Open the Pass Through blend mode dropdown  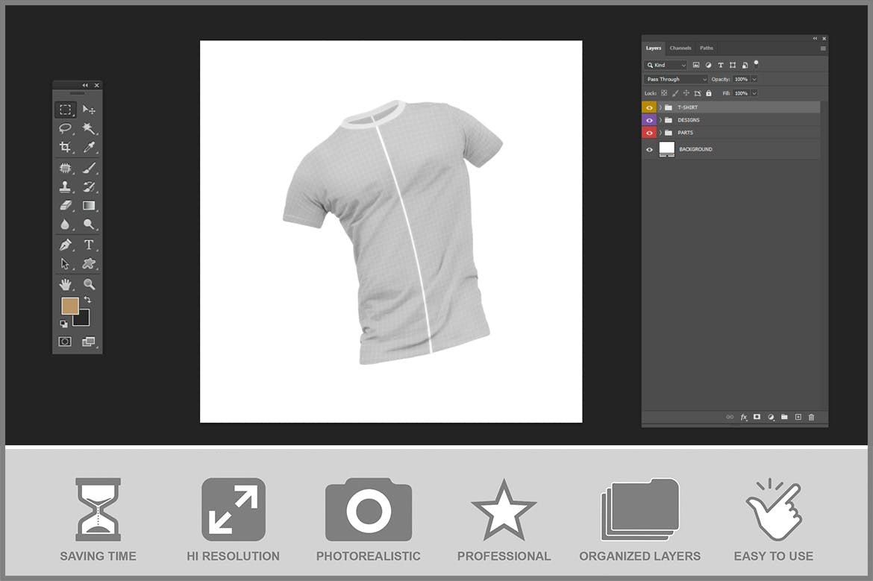click(x=675, y=79)
